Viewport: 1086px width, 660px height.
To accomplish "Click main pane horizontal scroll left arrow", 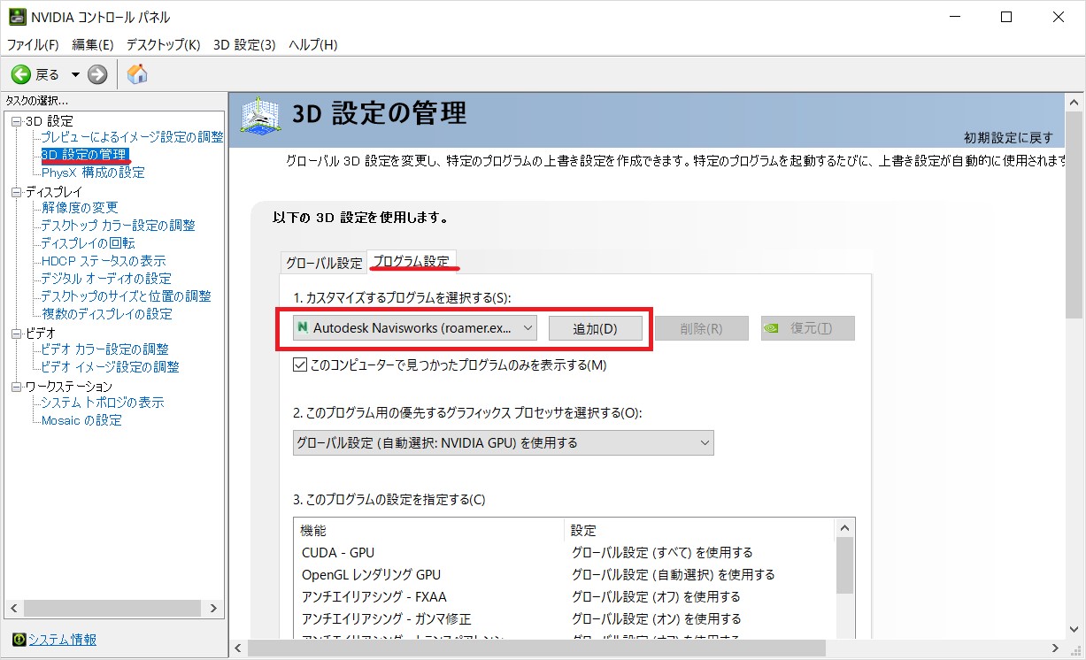I will [x=238, y=649].
